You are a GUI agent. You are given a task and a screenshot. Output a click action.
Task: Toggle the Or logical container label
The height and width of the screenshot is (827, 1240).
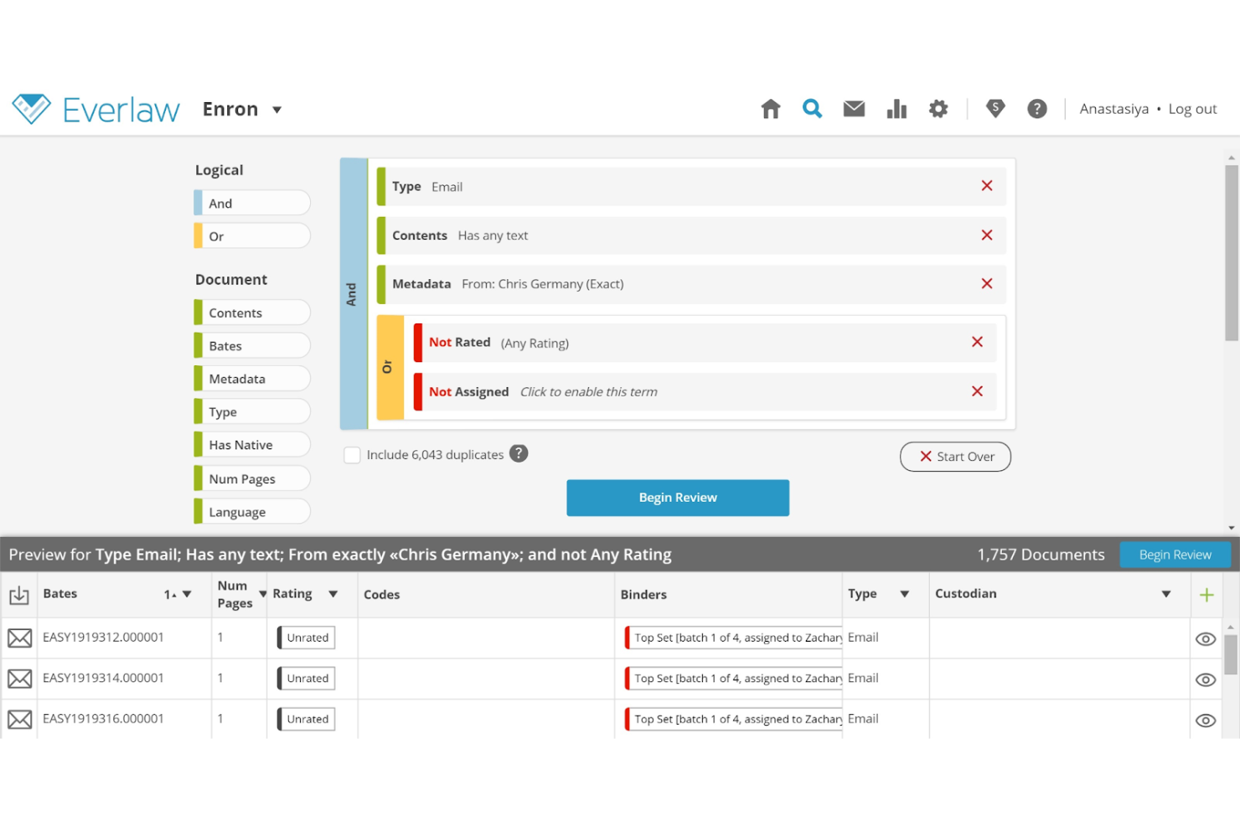(390, 367)
